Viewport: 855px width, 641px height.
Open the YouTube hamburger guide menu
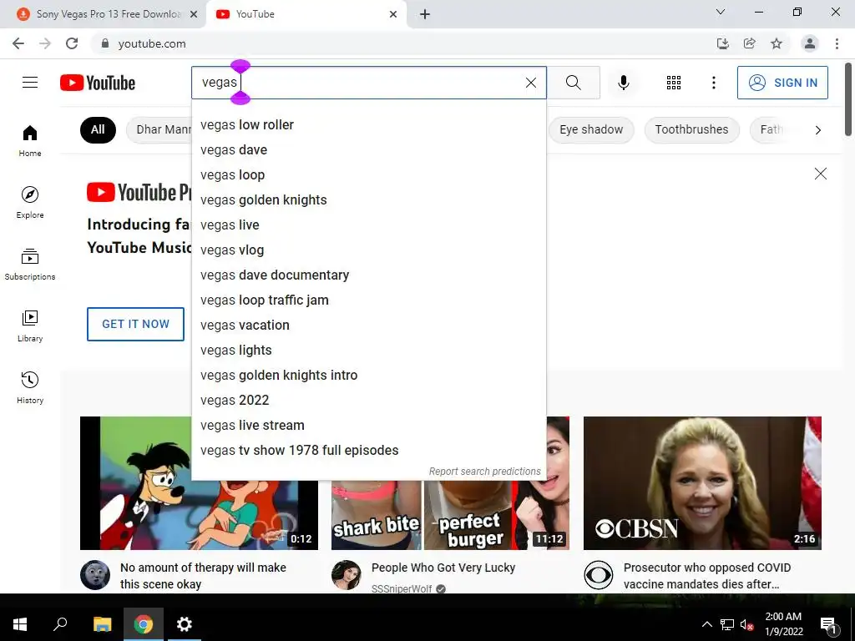(30, 83)
